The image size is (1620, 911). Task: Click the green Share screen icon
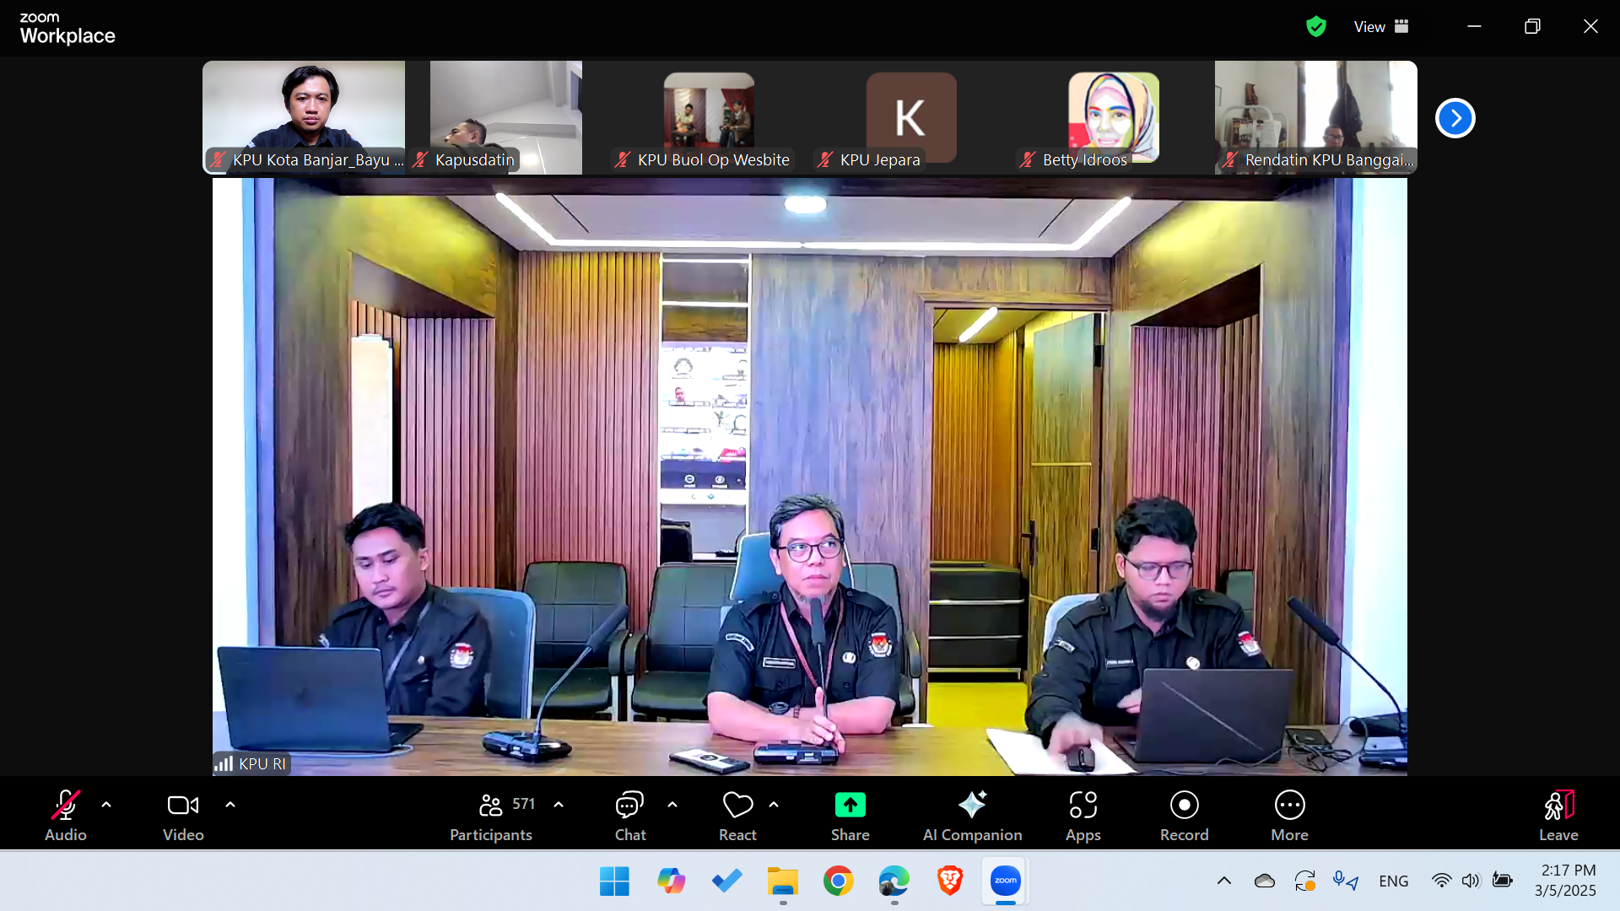850,806
